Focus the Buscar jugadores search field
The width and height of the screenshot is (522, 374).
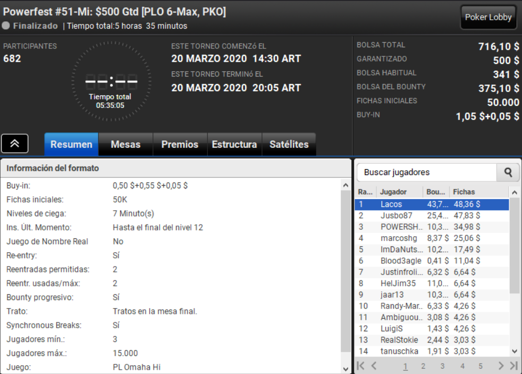click(x=427, y=172)
